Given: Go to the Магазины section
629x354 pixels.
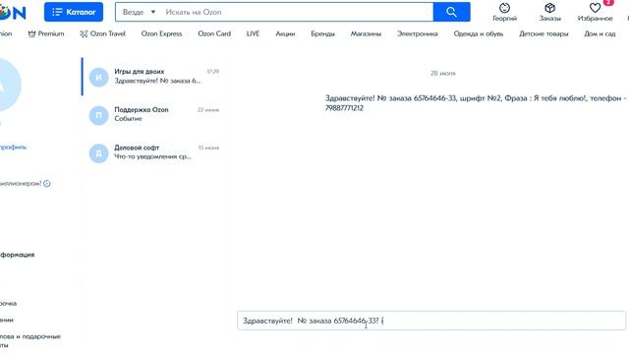Looking at the screenshot, I should 366,33.
